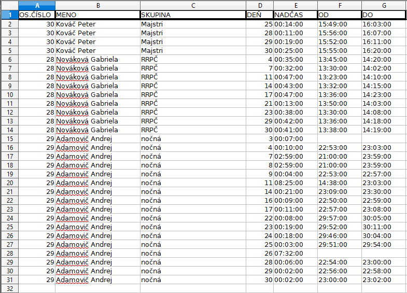Click start time 14:38:00

pyautogui.click(x=340, y=183)
